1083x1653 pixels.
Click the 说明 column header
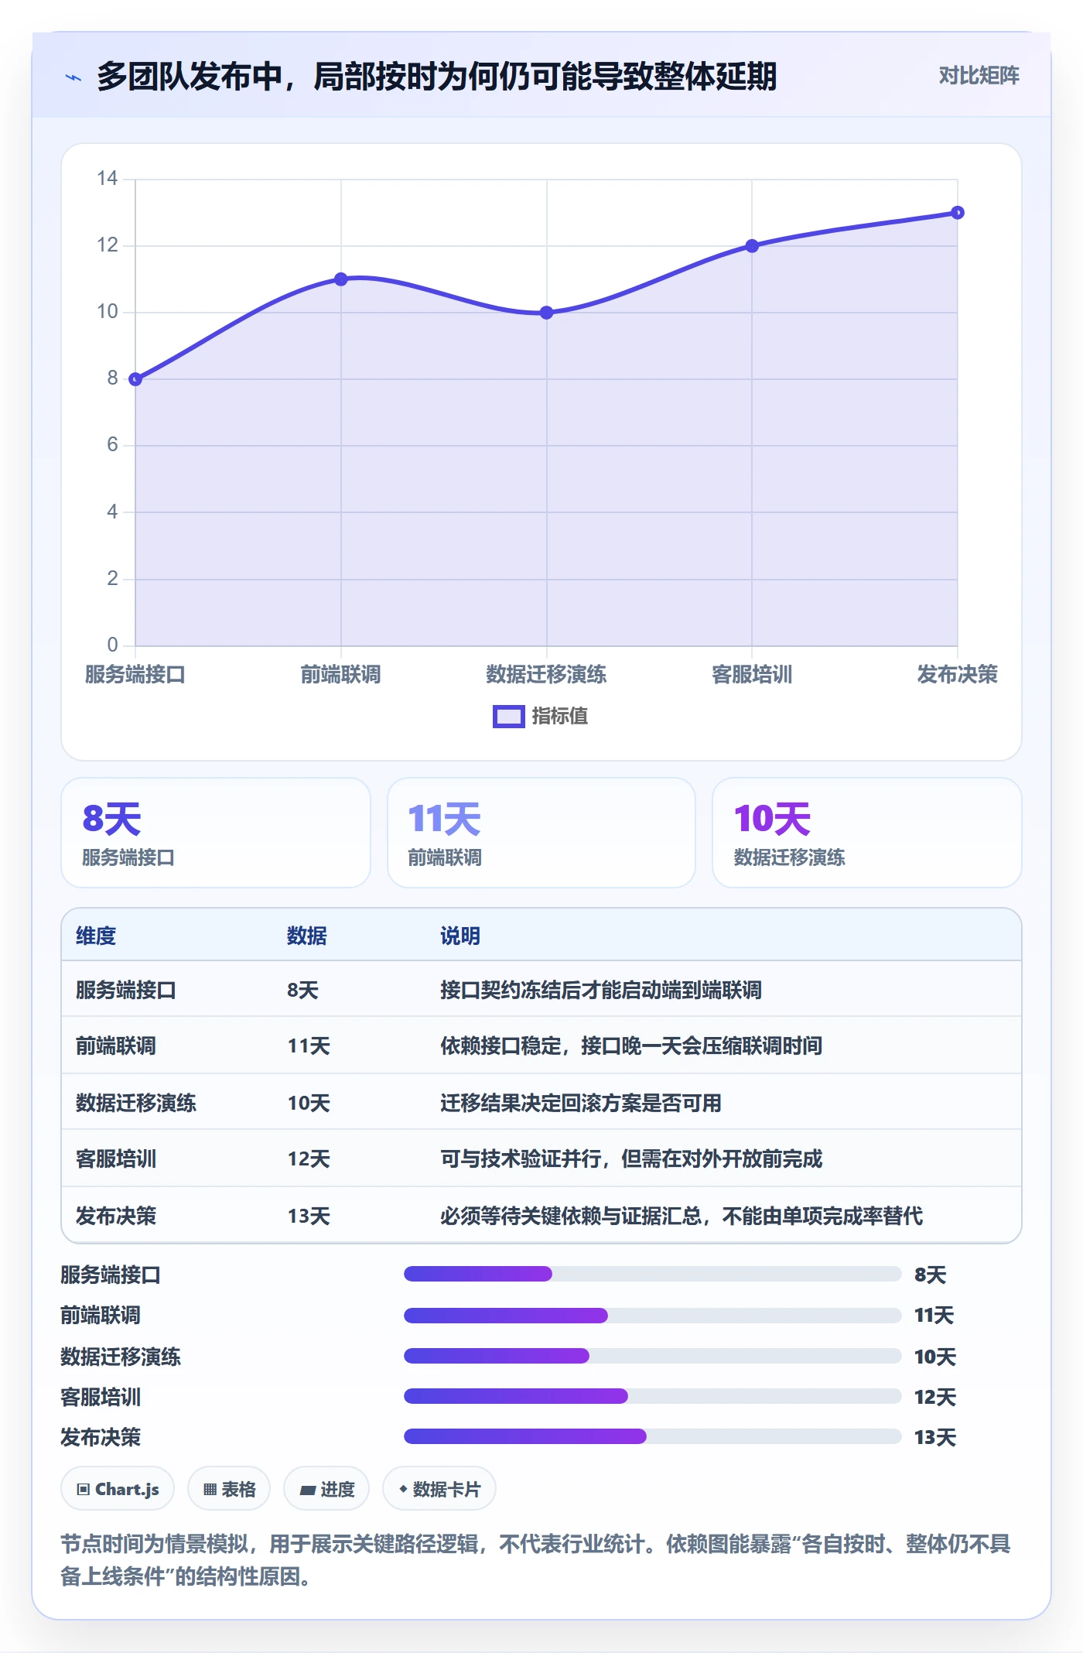460,936
